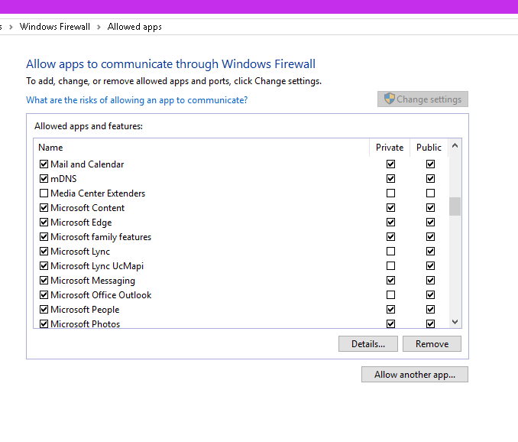Screen dimensions: 518x442
Task: Toggle Public checkbox for Microsoft Lync
Action: (x=430, y=252)
